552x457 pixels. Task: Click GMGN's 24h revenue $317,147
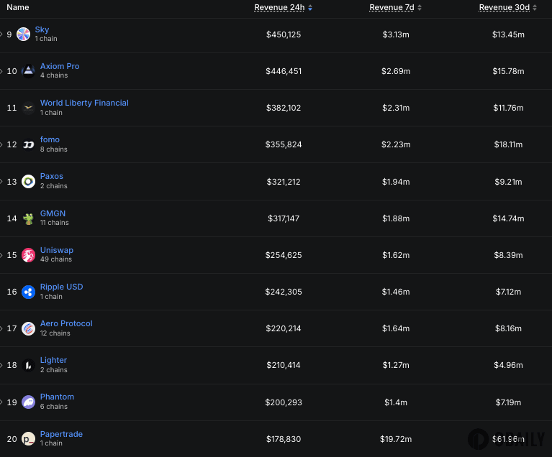pyautogui.click(x=284, y=218)
